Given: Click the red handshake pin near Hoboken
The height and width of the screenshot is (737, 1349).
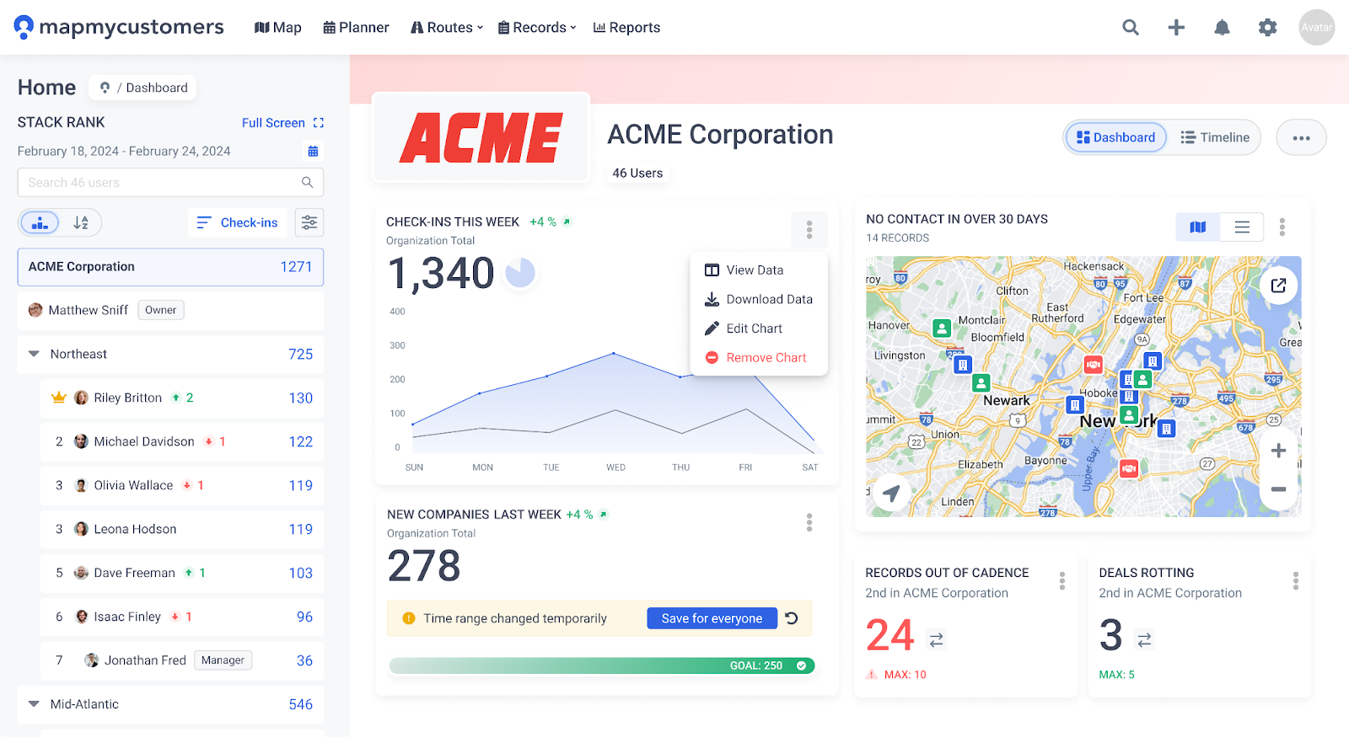Looking at the screenshot, I should pos(1094,365).
